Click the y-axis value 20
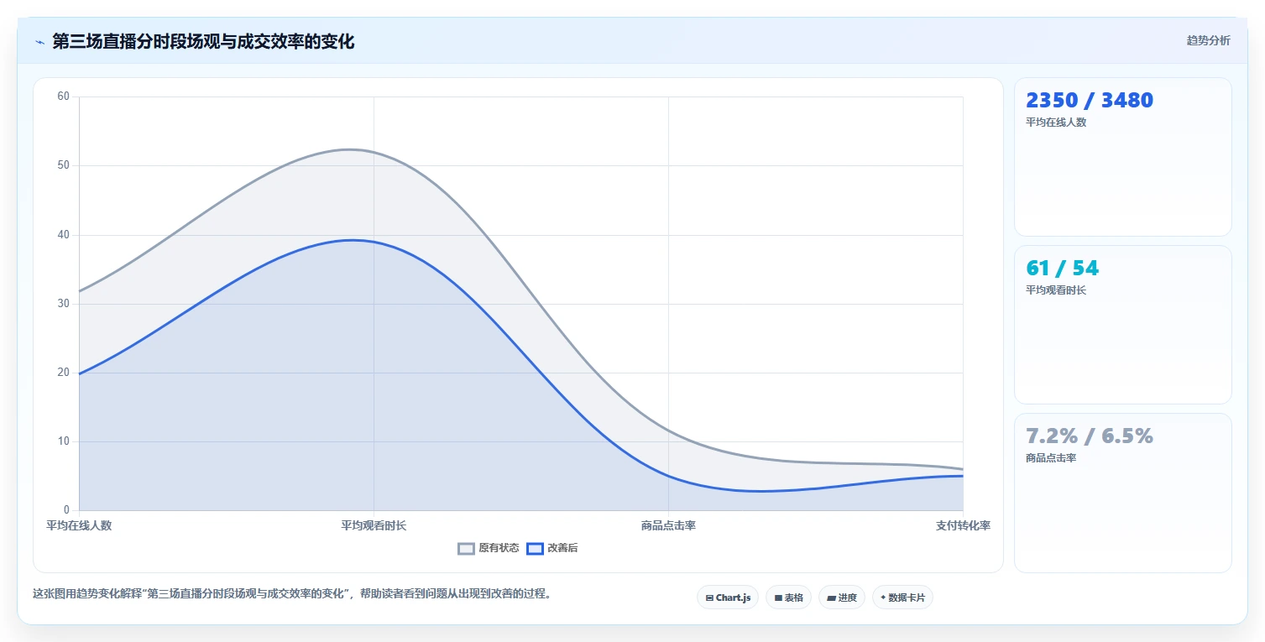1265x642 pixels. coord(63,373)
